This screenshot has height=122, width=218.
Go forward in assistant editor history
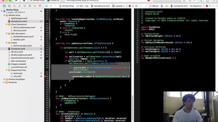[145, 6]
